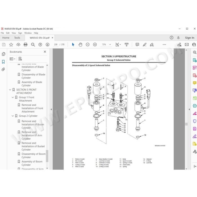
Task: Open More Tools wrench icon
Action: tap(195, 151)
